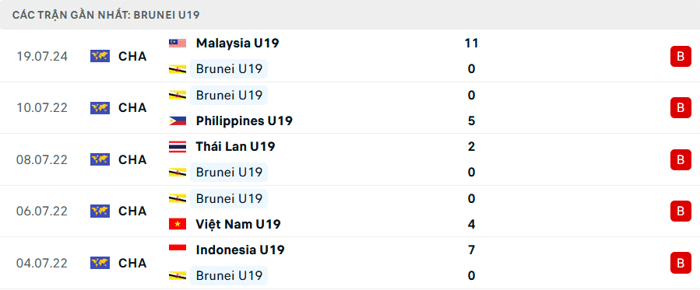Select Indonesia U19 team name
The width and height of the screenshot is (700, 290).
point(240,250)
